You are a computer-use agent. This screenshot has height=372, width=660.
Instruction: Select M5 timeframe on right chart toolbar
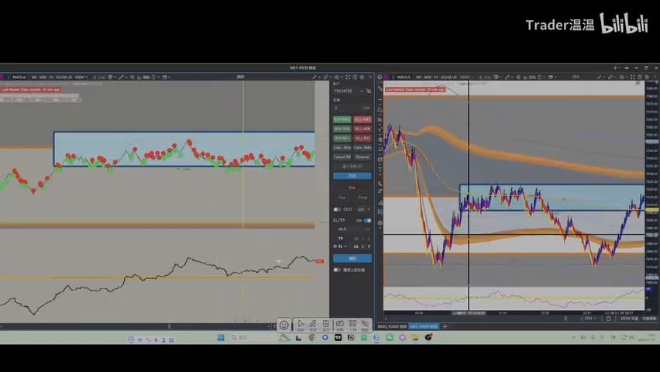(418, 77)
